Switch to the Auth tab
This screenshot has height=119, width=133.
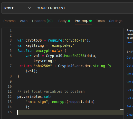point(24,21)
